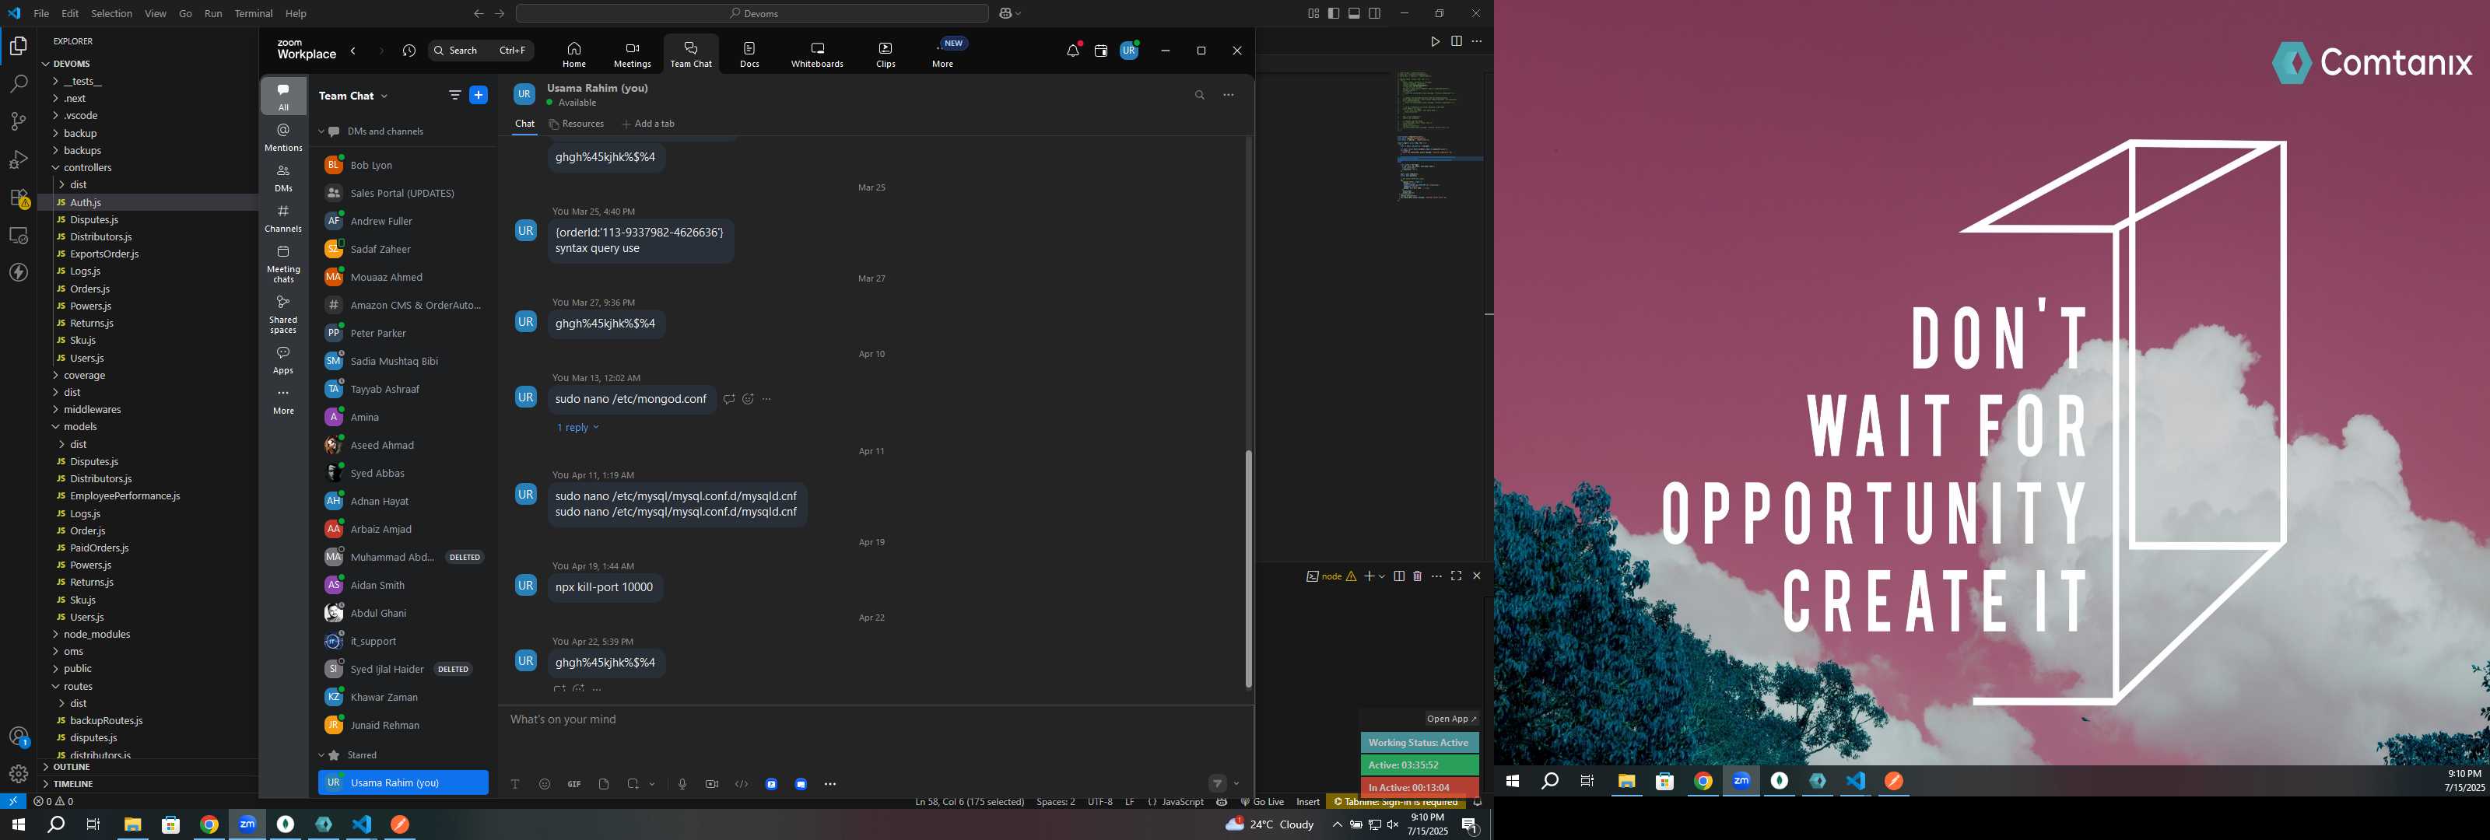
Task: Click search icon in chat header
Action: tap(1200, 95)
